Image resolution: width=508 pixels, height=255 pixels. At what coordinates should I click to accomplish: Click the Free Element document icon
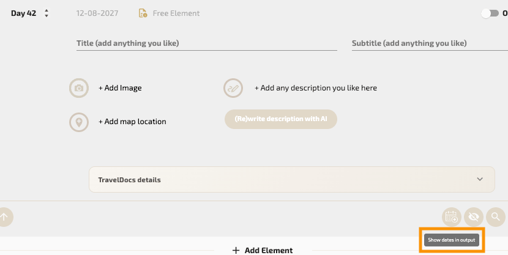143,13
